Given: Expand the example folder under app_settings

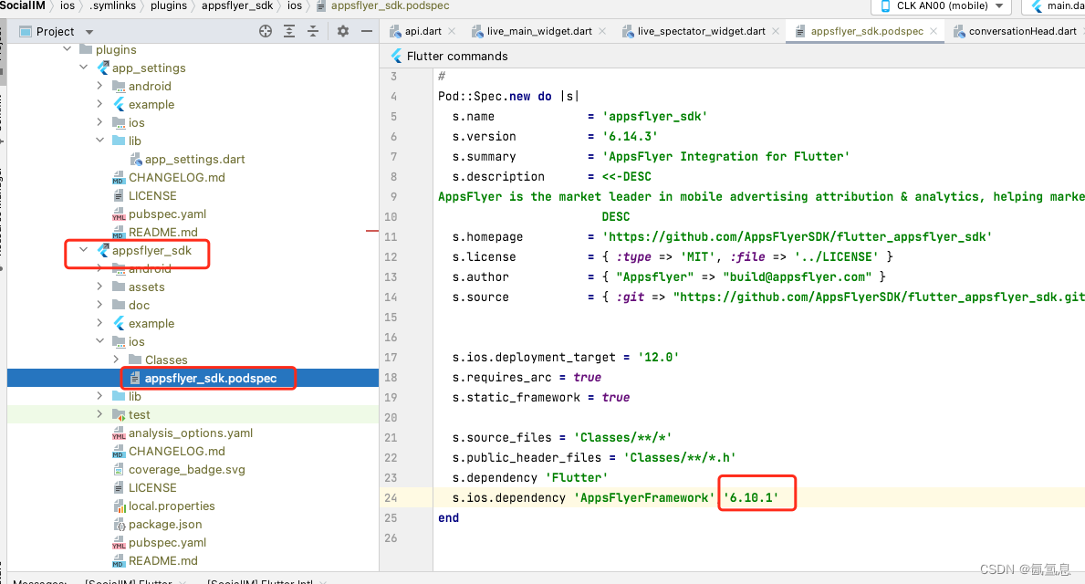Looking at the screenshot, I should point(99,104).
